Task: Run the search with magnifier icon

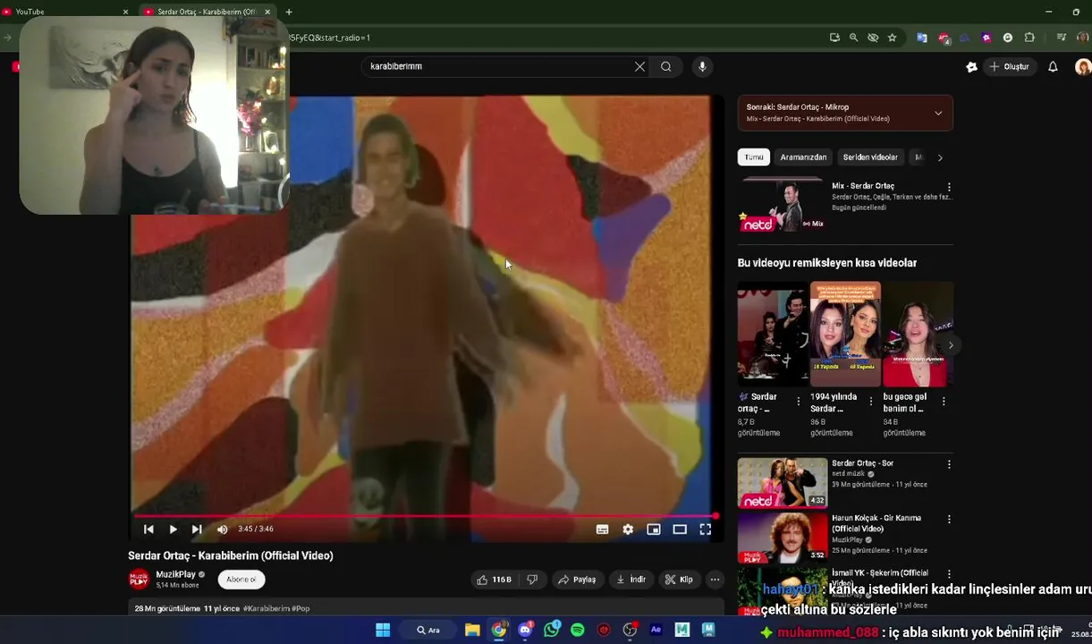Action: point(665,66)
